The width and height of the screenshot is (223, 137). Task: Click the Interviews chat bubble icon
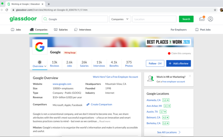click(x=76, y=29)
